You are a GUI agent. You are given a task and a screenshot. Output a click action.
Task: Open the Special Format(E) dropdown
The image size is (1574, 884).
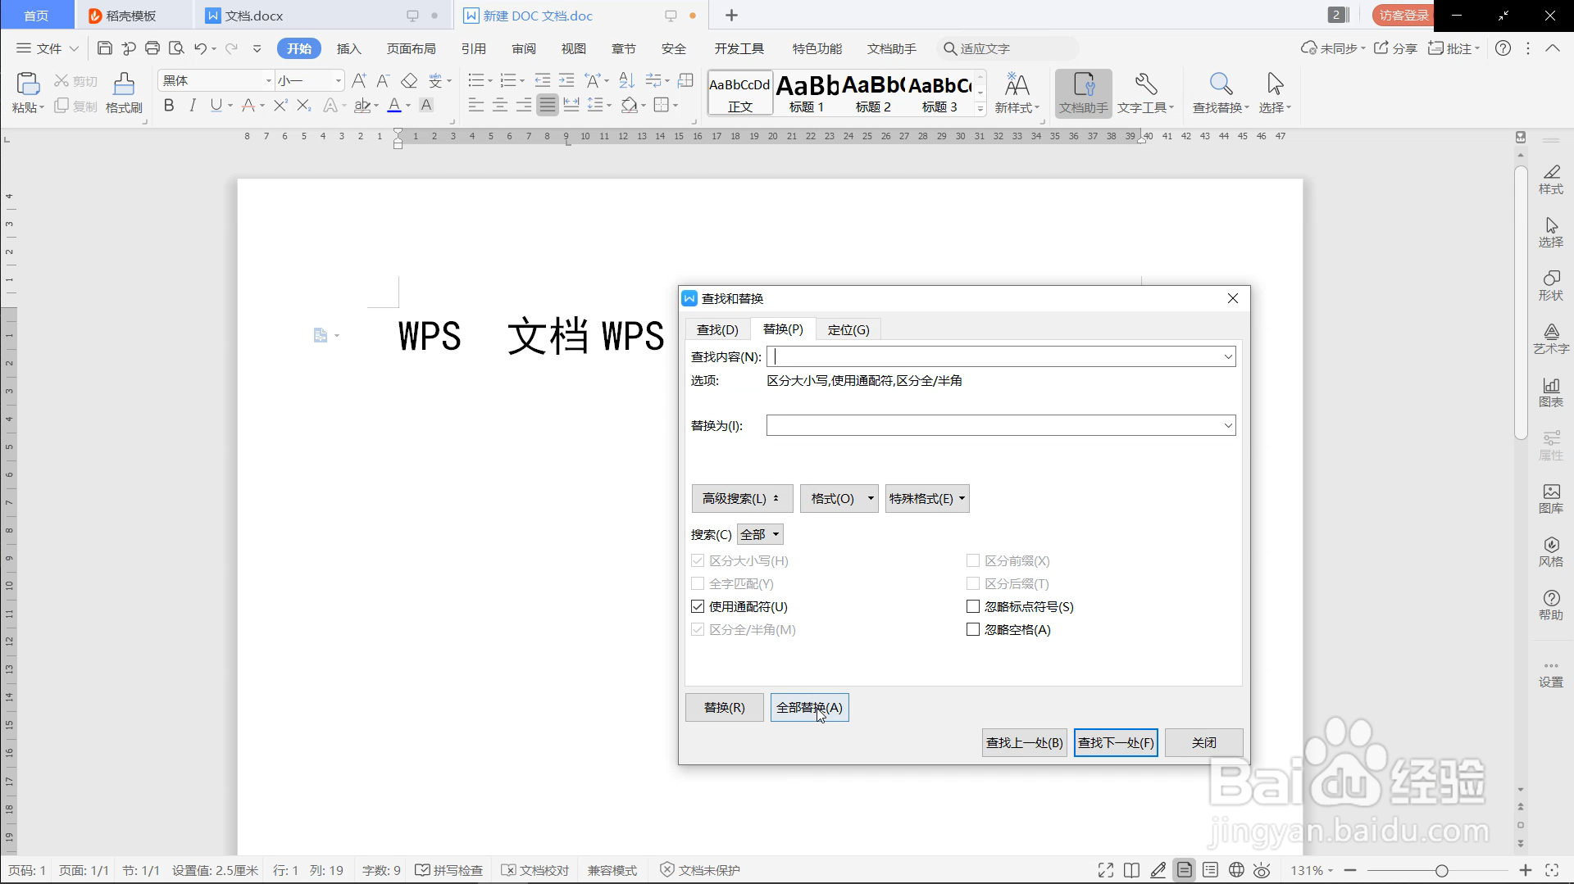(927, 498)
